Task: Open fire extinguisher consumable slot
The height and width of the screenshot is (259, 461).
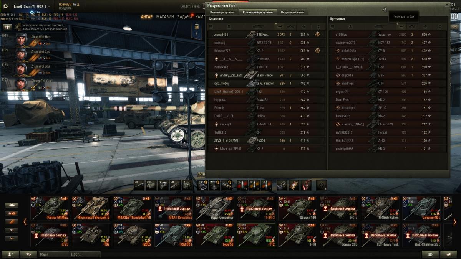Action: 306,185
